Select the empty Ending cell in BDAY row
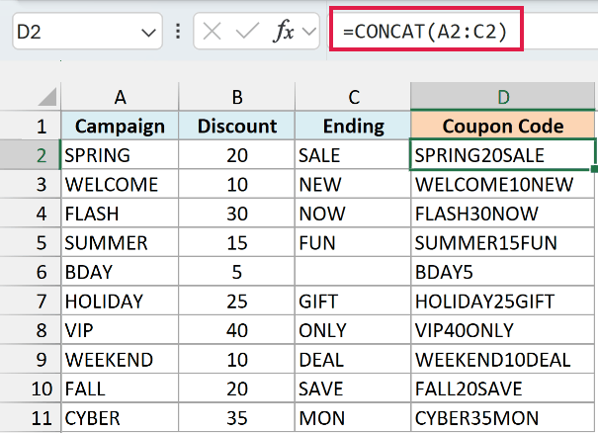 pos(353,272)
